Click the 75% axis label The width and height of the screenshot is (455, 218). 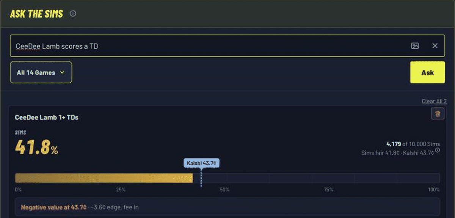(328, 190)
